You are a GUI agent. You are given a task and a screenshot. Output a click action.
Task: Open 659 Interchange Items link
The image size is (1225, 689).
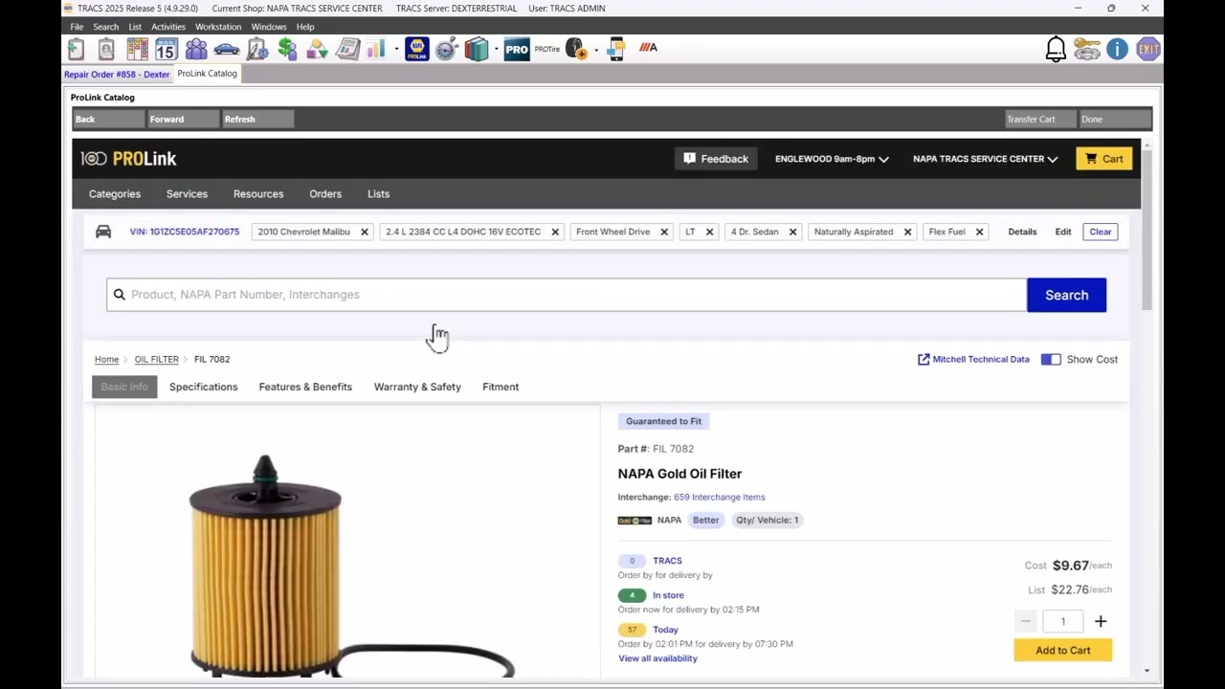click(x=719, y=497)
